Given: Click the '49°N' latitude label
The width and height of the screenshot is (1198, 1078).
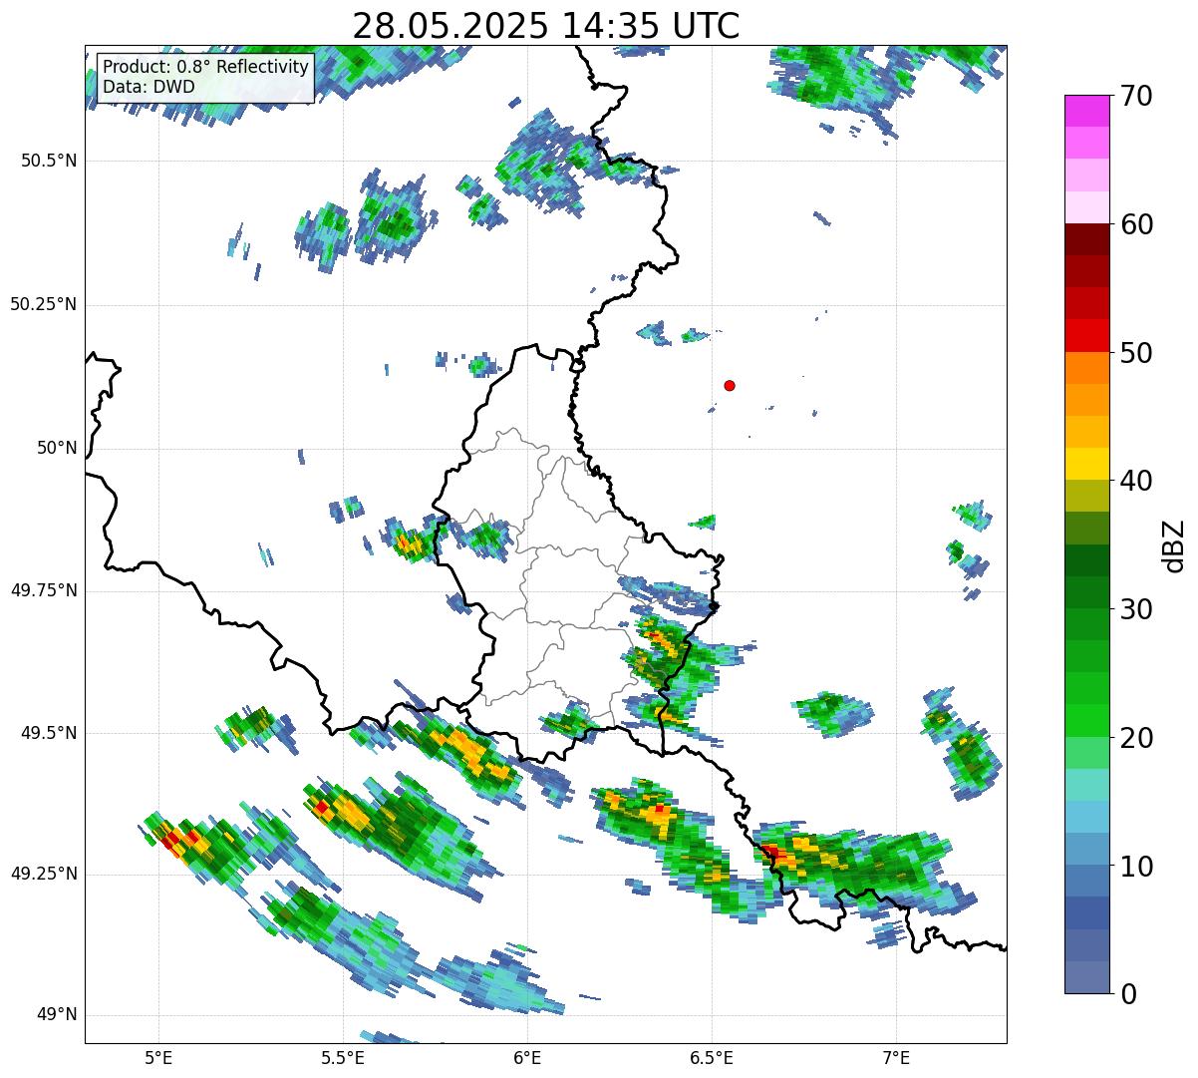Looking at the screenshot, I should [x=57, y=1015].
